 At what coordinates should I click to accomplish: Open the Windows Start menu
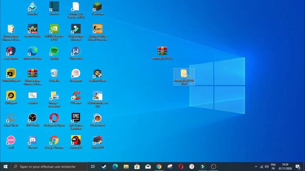click(5, 167)
